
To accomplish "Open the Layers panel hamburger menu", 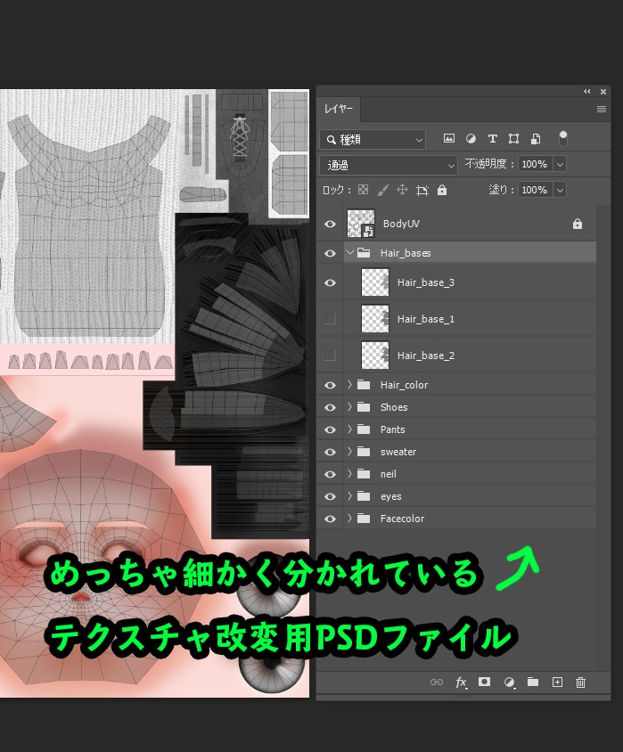I will coord(602,110).
